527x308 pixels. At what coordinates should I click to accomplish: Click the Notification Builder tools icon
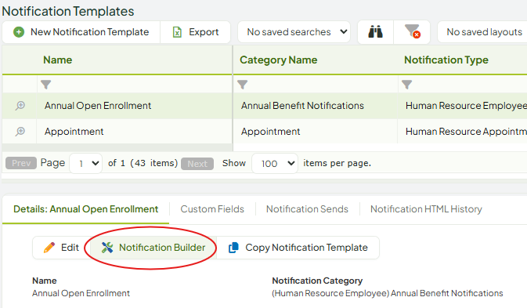tap(107, 248)
